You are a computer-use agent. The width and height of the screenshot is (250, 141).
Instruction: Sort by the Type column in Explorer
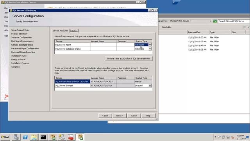(220, 32)
